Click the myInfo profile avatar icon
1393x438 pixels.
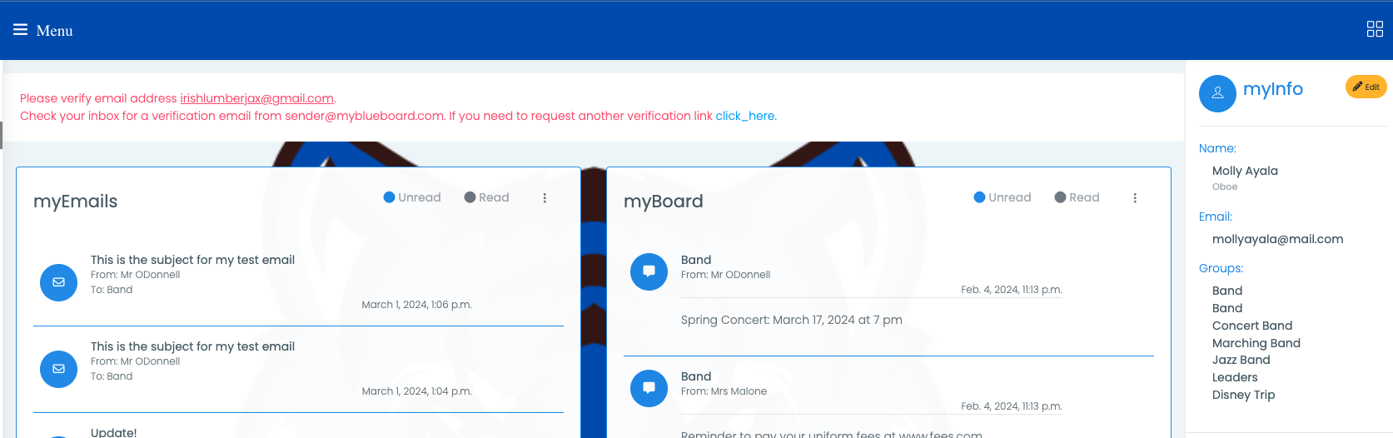(1217, 93)
